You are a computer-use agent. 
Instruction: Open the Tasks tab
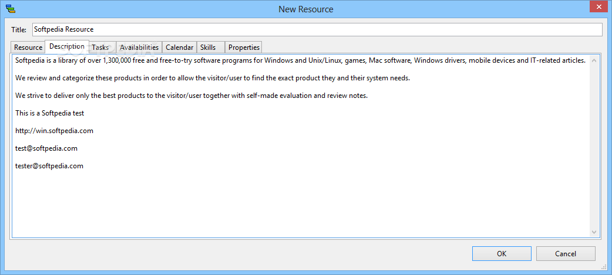(102, 47)
